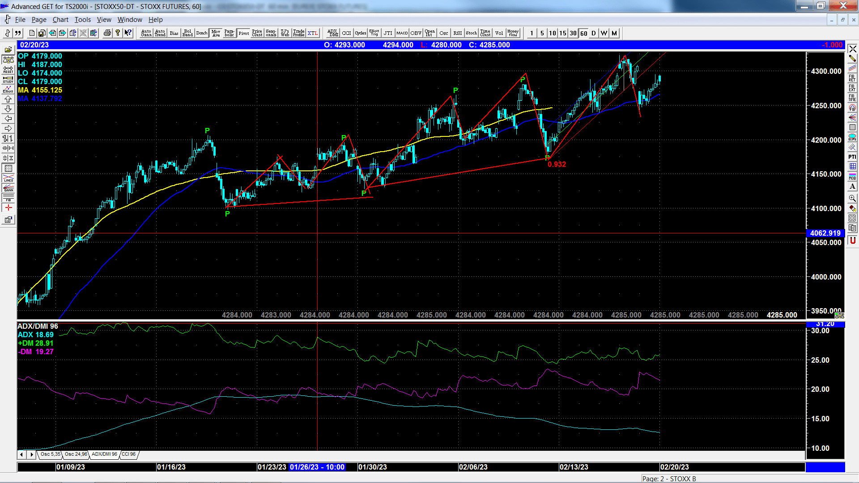This screenshot has width=859, height=483.
Task: Select the LINES drawing tool
Action: (x=8, y=178)
